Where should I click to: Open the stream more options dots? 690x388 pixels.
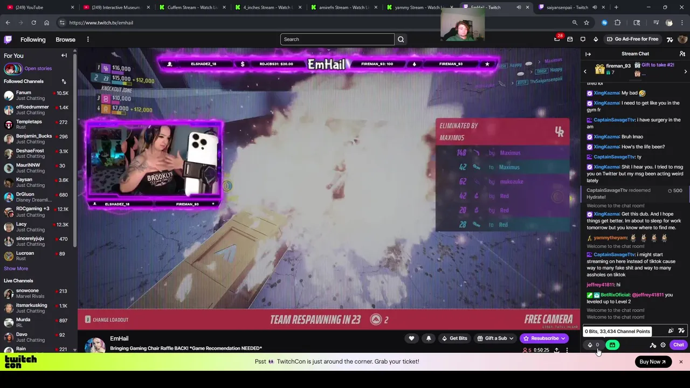click(567, 350)
